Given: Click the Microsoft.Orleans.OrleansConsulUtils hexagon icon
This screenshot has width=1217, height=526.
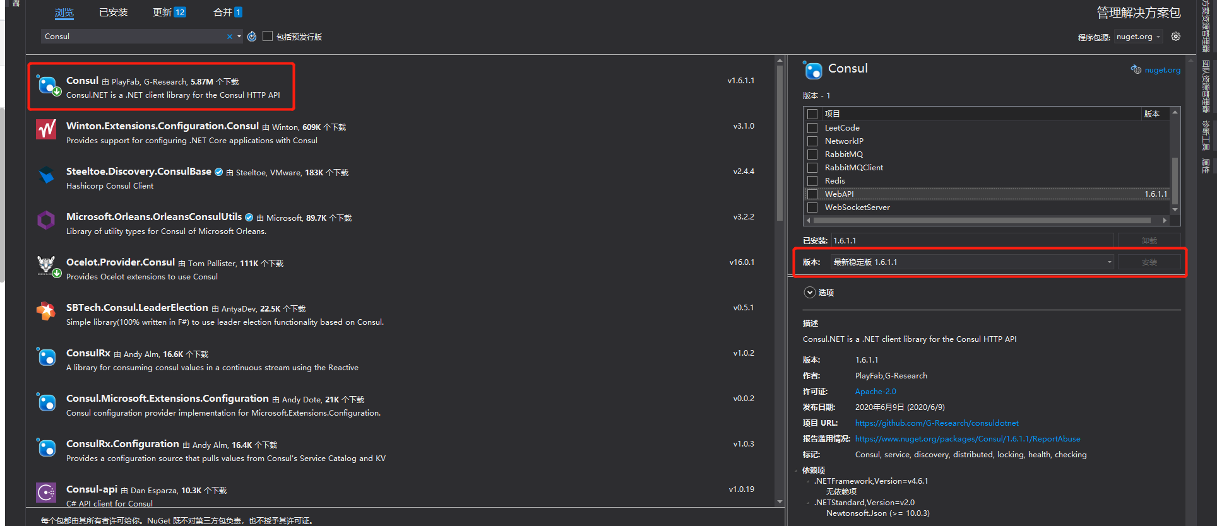Looking at the screenshot, I should point(46,220).
